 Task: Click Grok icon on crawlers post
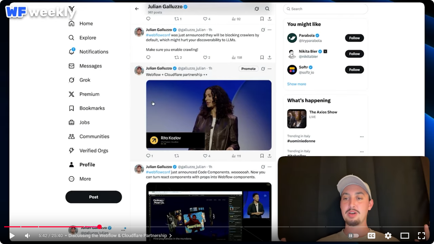point(263,30)
